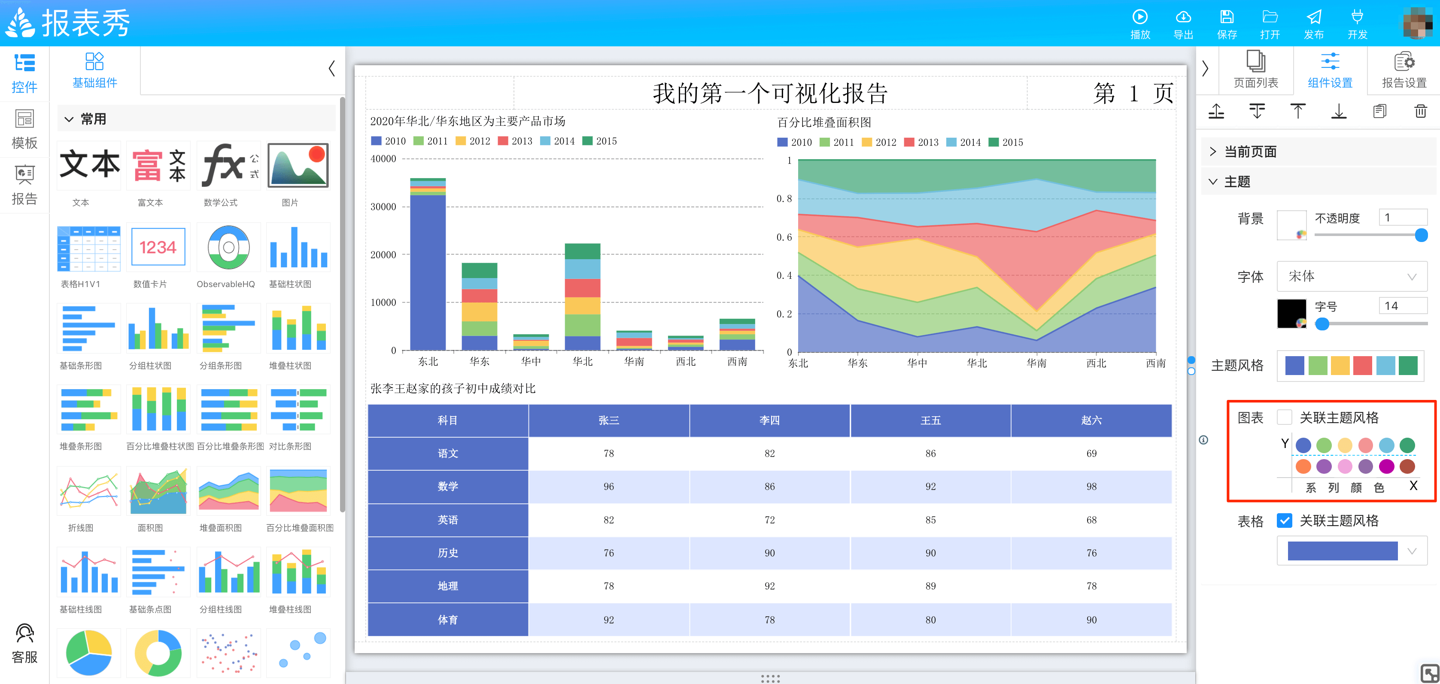The height and width of the screenshot is (684, 1440).
Task: Pick the orange series color dot
Action: tap(1303, 466)
